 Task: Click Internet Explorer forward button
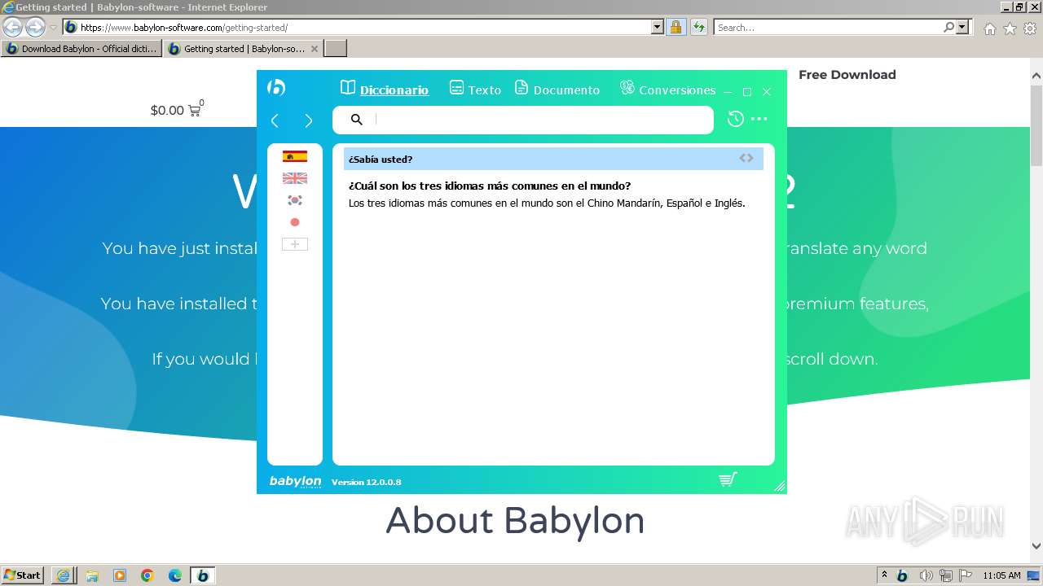click(x=35, y=28)
